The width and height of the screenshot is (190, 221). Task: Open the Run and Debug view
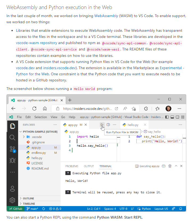[x=12, y=160]
